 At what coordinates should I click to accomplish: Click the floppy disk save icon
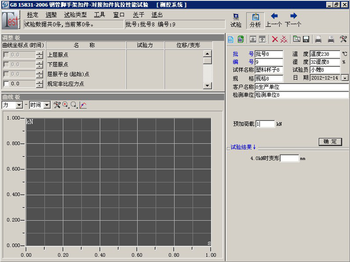(306, 39)
